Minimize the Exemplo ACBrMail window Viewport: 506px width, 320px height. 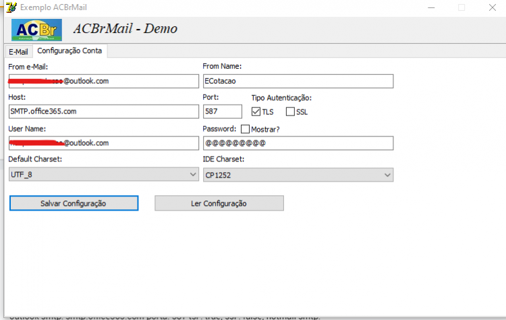[x=431, y=7]
